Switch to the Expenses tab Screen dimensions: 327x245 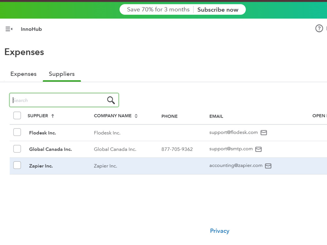click(23, 74)
